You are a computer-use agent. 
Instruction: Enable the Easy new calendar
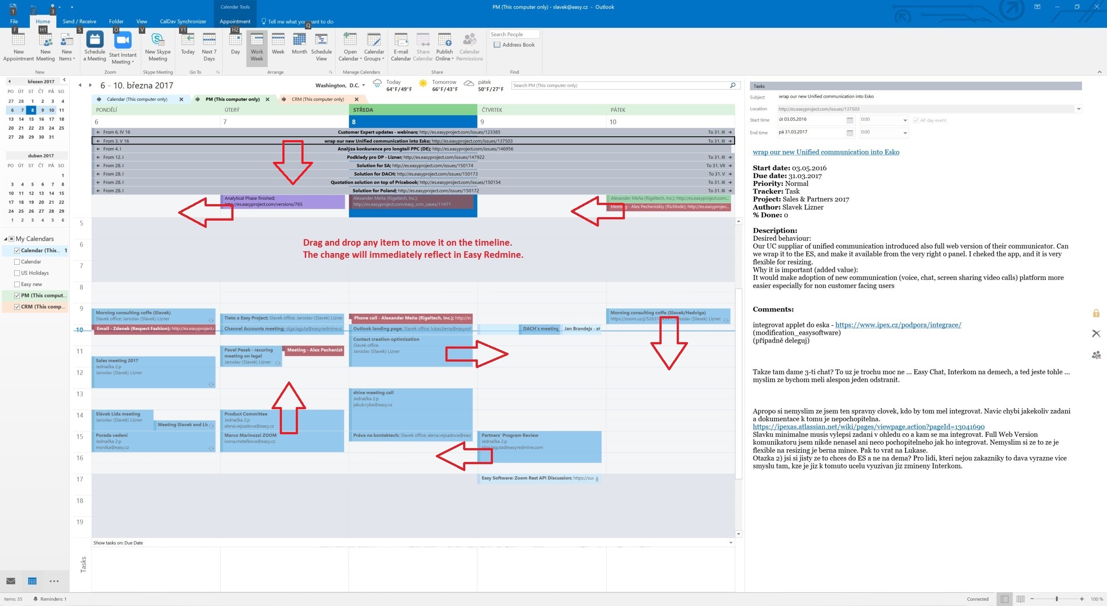(17, 284)
